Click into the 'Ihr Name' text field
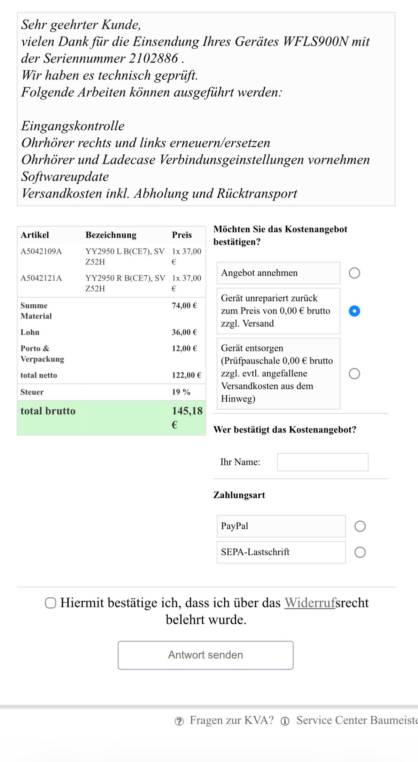 point(323,462)
